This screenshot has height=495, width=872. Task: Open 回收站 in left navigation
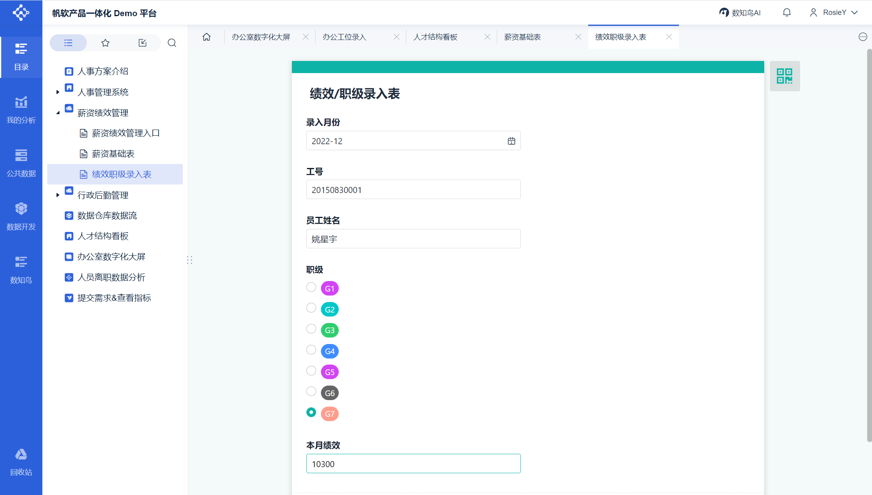[21, 462]
